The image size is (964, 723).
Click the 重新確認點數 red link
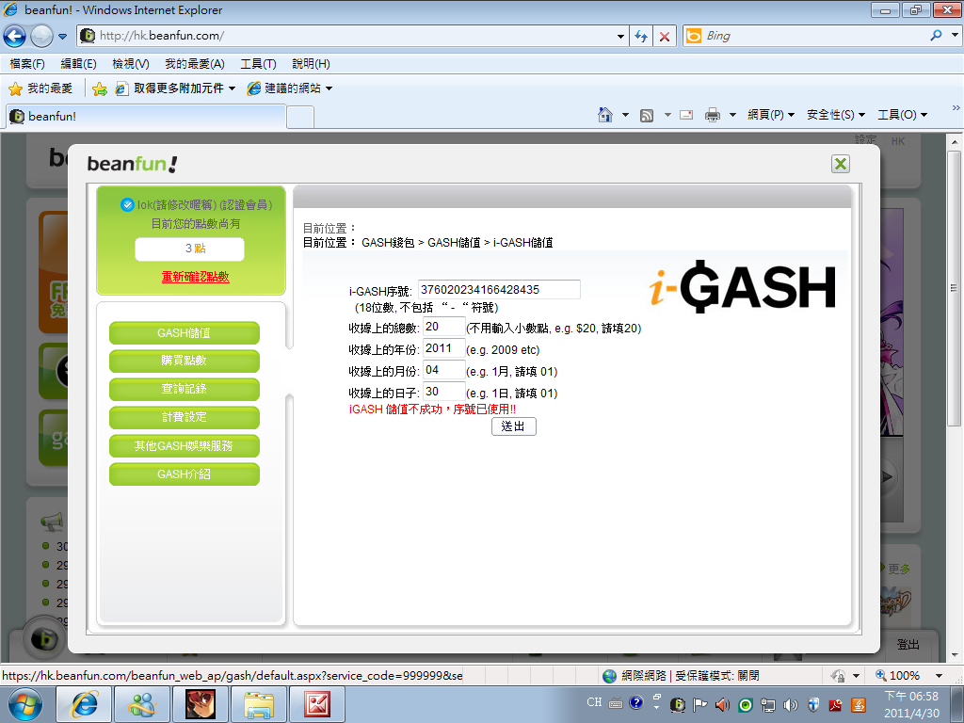[195, 277]
